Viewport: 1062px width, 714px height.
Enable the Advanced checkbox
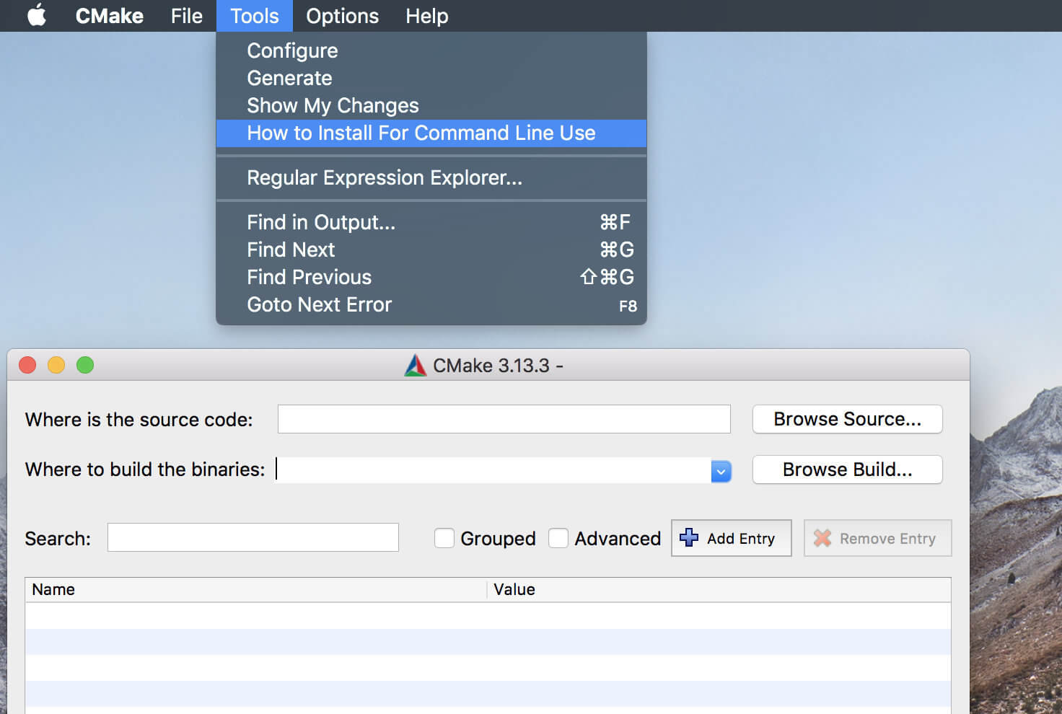click(x=558, y=538)
